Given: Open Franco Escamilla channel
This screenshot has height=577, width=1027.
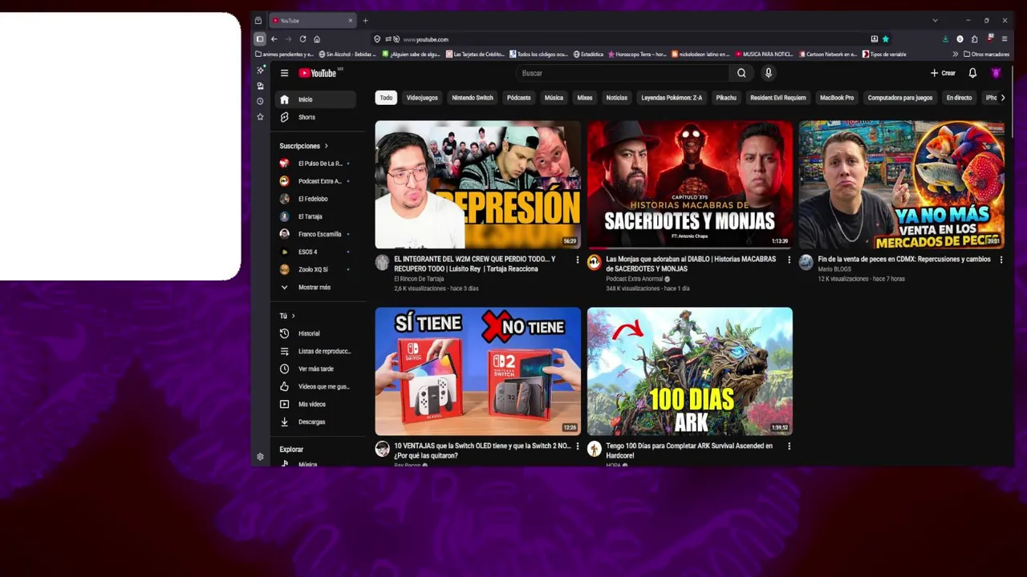Looking at the screenshot, I should [x=315, y=234].
